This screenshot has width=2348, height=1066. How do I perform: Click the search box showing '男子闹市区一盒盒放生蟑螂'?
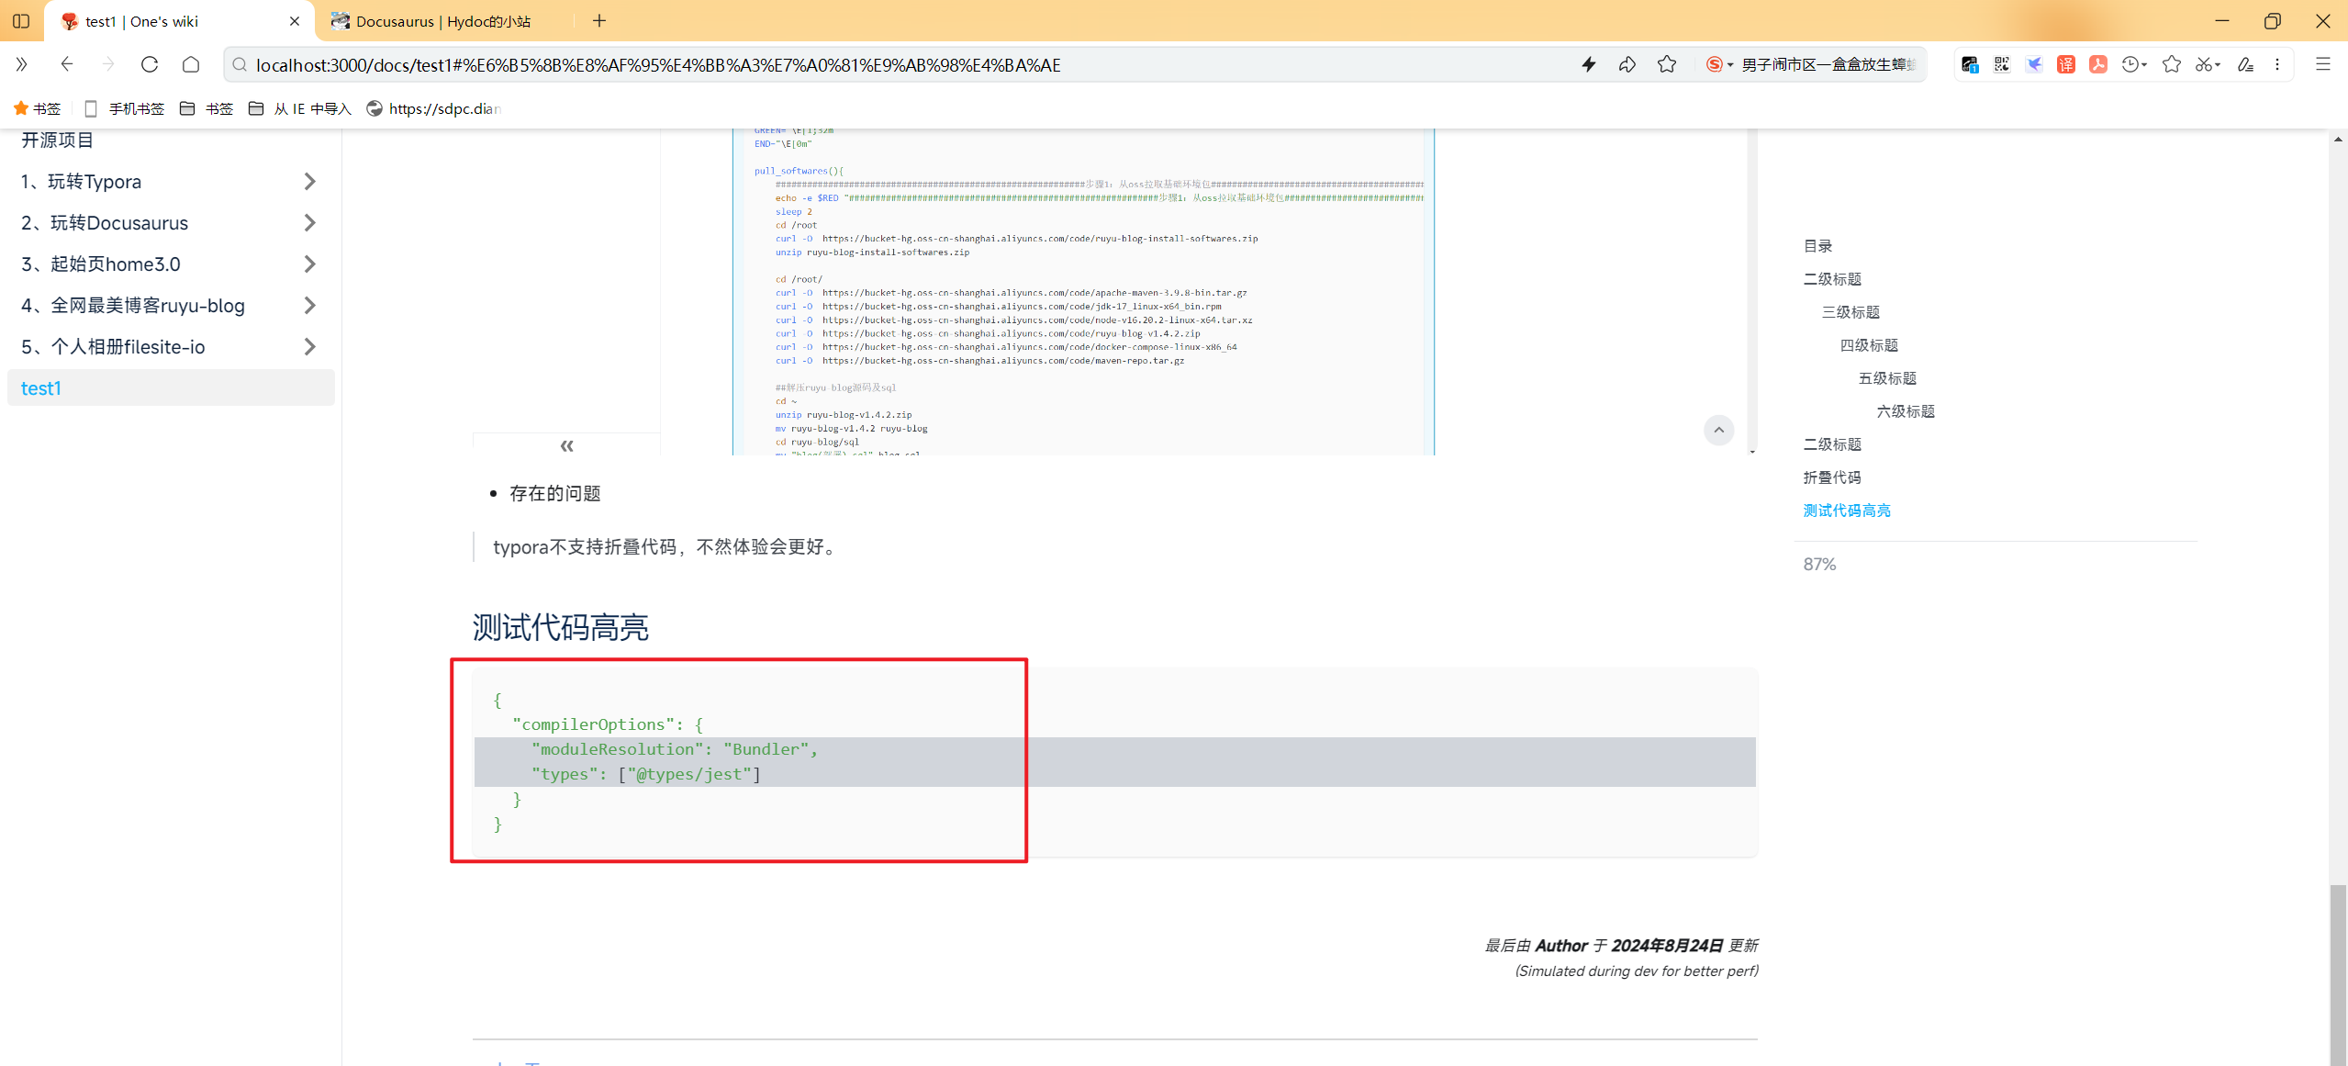(x=1828, y=64)
